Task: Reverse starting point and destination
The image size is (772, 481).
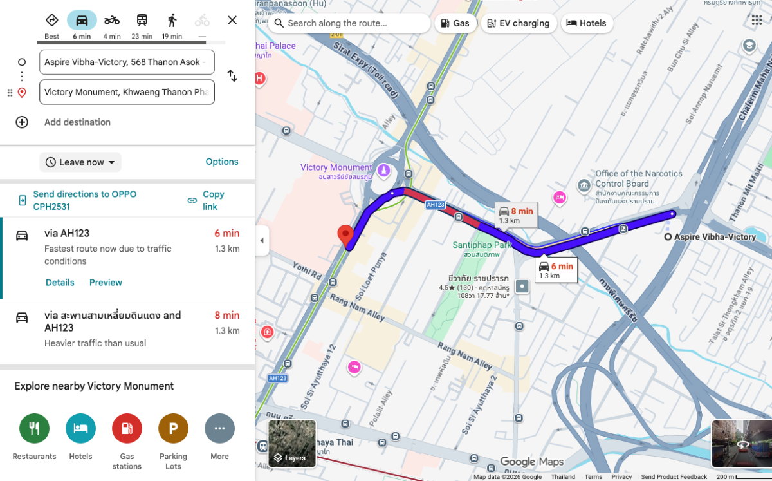Action: pyautogui.click(x=232, y=76)
